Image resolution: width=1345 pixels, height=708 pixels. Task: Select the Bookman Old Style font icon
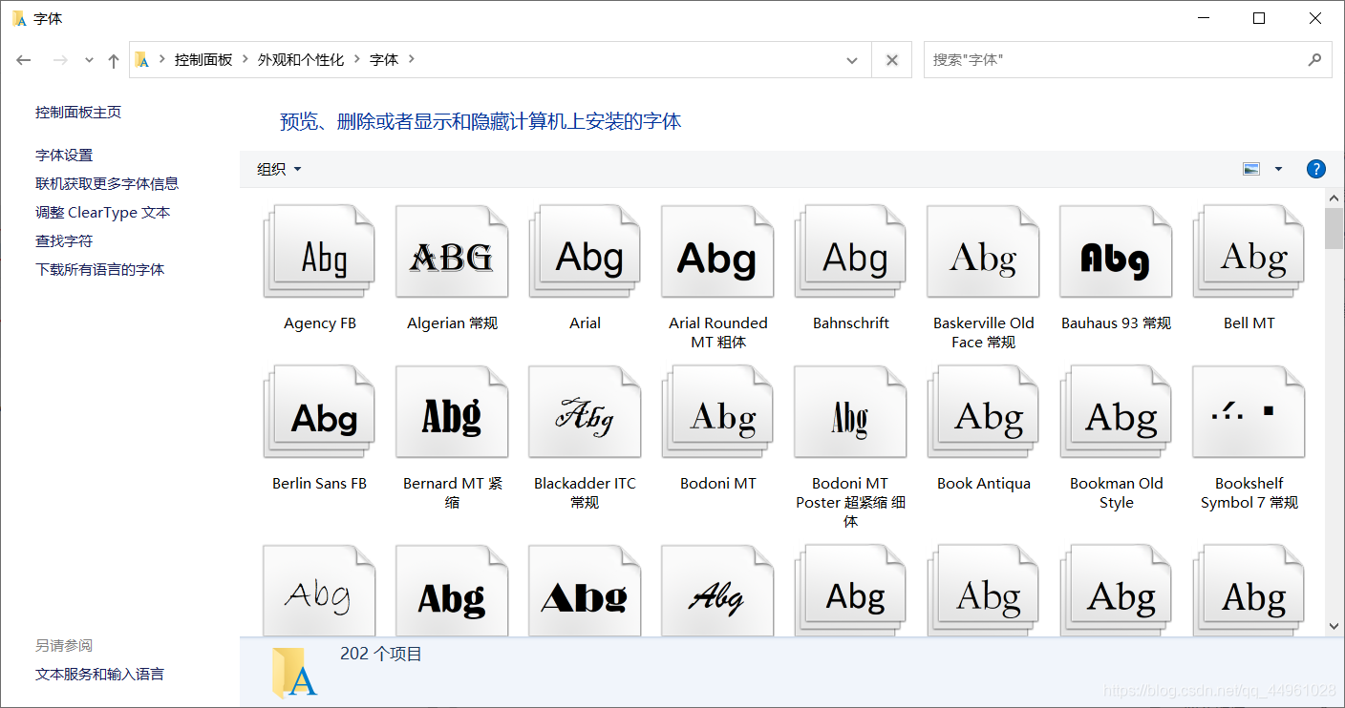tap(1116, 411)
